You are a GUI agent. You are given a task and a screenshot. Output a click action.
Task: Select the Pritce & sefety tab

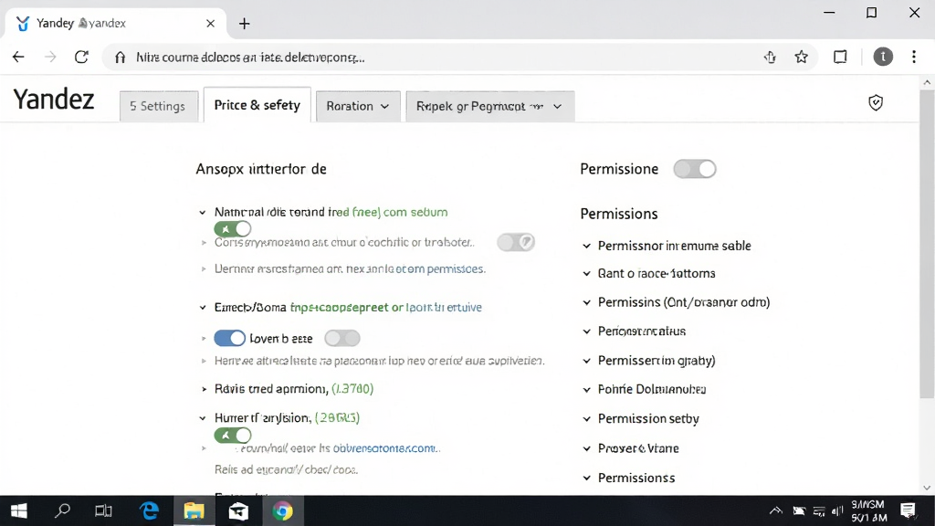pos(257,105)
